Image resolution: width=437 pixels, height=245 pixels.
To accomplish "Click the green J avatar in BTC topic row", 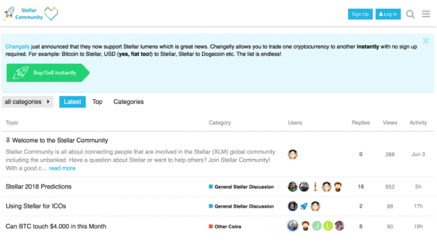I will pos(316,226).
